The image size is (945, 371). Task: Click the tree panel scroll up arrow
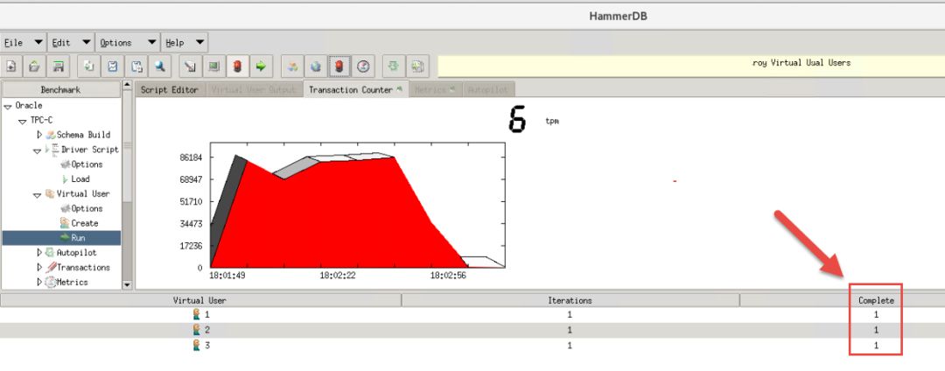click(x=127, y=86)
